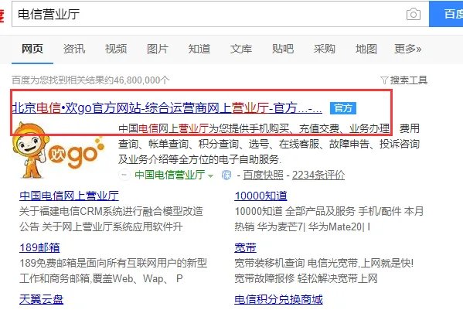Select the 地图 map tab
This screenshot has width=463, height=310.
click(366, 49)
